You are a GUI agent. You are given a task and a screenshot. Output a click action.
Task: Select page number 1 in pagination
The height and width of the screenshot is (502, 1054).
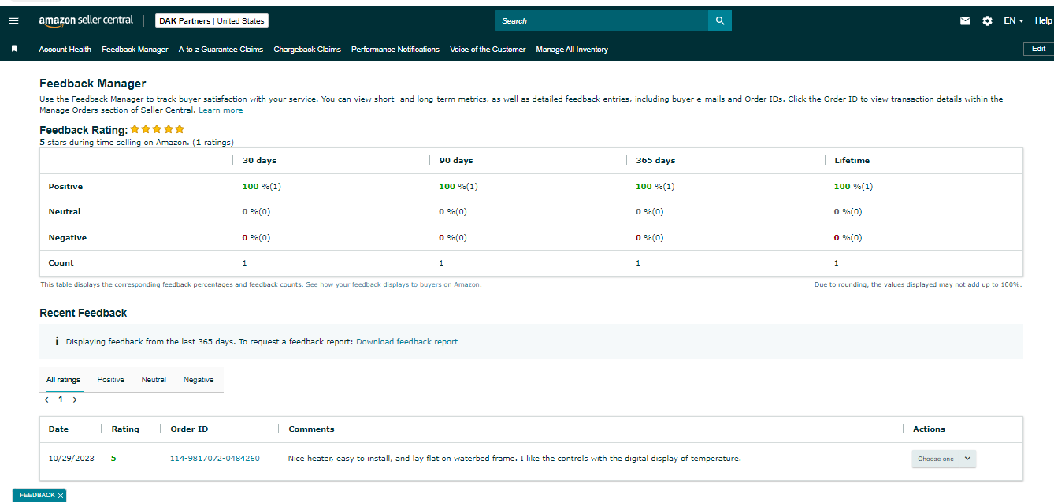(x=61, y=400)
